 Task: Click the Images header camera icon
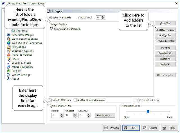[x=49, y=11]
